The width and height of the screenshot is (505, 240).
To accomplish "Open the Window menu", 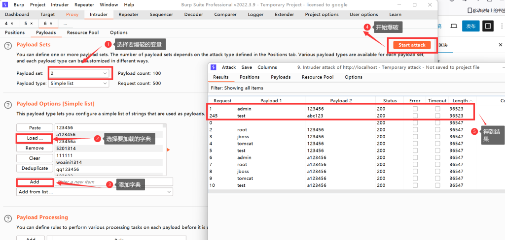I will (108, 5).
